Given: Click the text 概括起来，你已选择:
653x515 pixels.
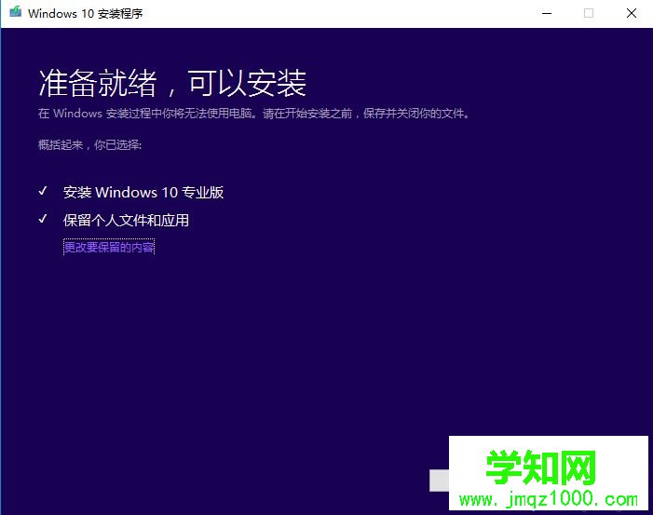Looking at the screenshot, I should point(90,145).
